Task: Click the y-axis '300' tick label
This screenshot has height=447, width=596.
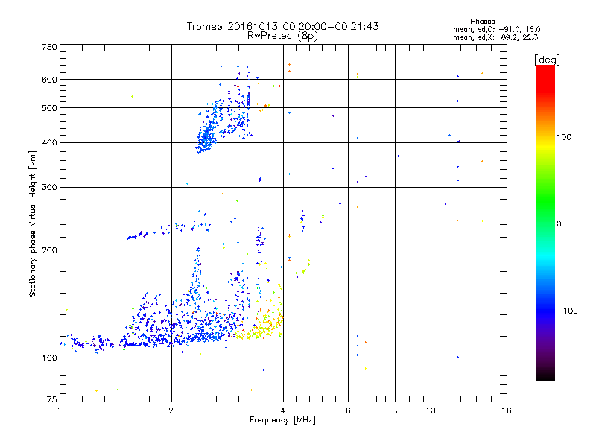Action: 49,188
